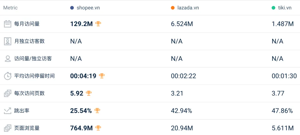This screenshot has height=135, width=300.
Task: Click the stacked pages icon for 每次访问页数
Action: (x=8, y=94)
